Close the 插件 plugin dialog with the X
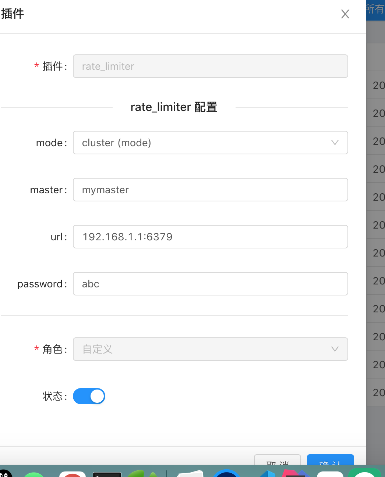Image resolution: width=385 pixels, height=477 pixels. point(345,14)
